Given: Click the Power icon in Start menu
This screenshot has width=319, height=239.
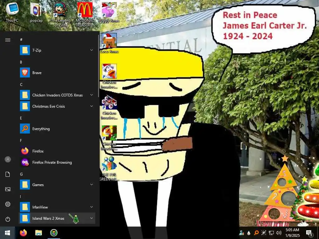Looking at the screenshot, I should coord(8,219).
